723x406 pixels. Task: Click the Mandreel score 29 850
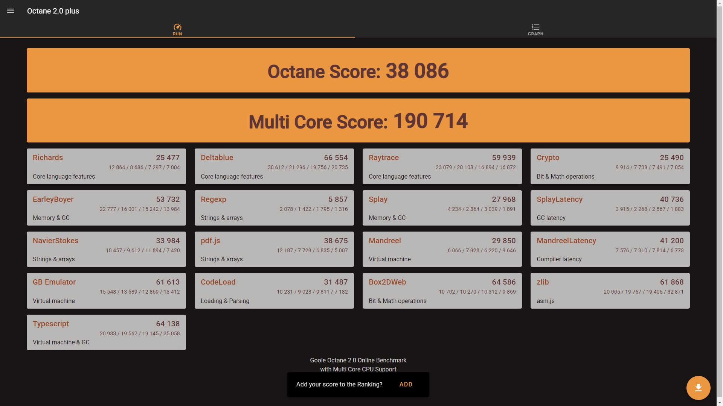pos(504,241)
